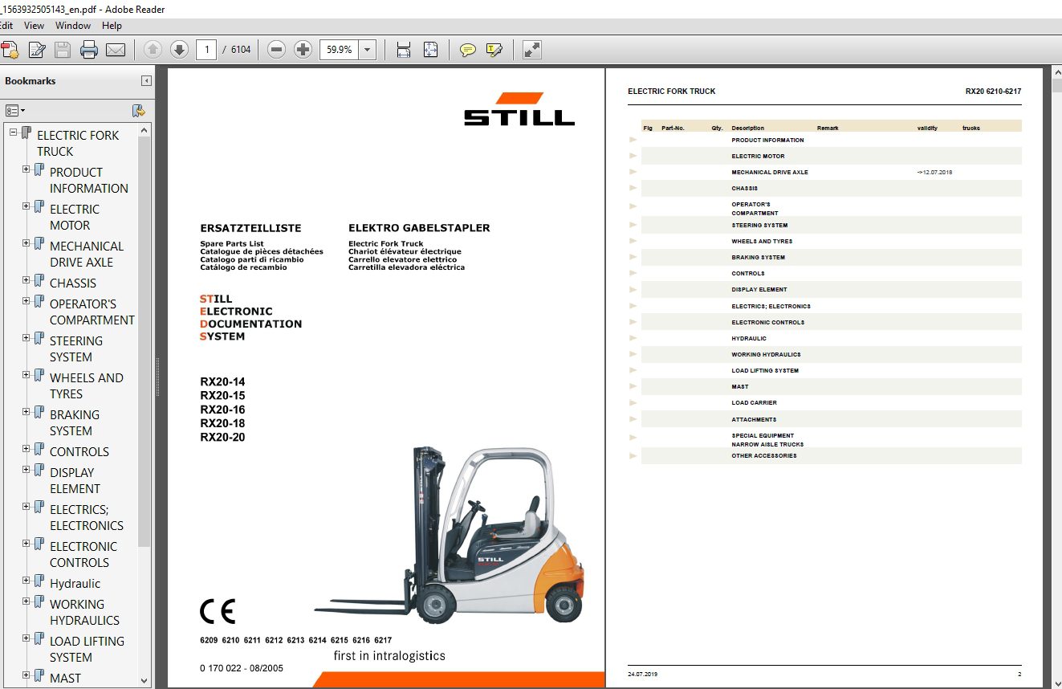Zoom in using the plus button
1062x689 pixels.
click(x=303, y=50)
